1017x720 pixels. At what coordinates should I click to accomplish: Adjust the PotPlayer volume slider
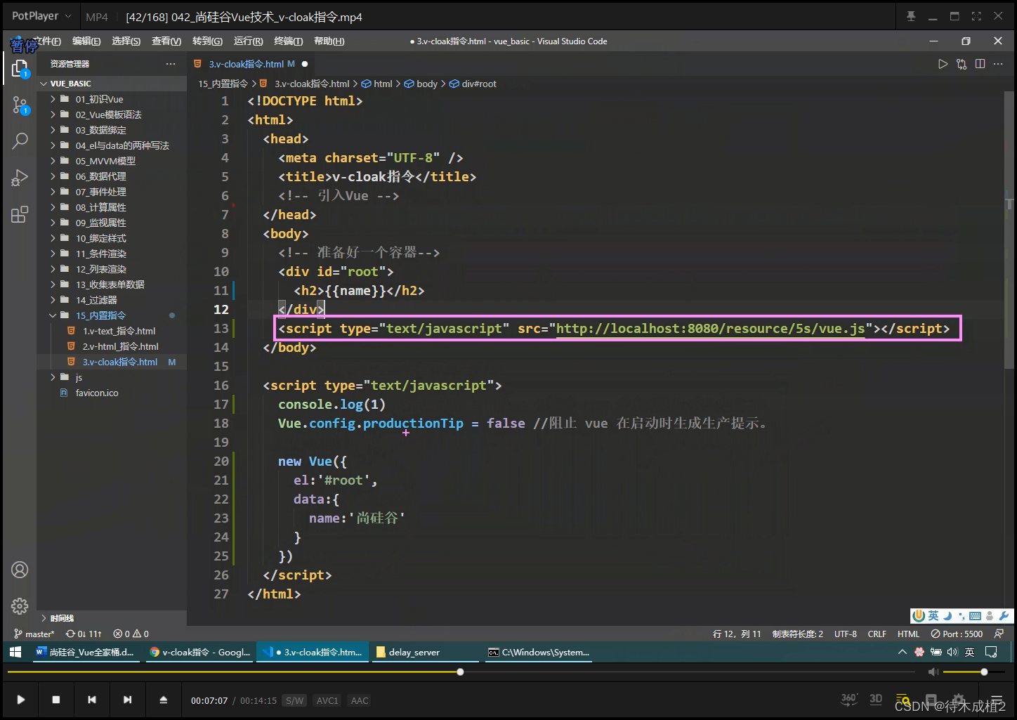[x=975, y=672]
